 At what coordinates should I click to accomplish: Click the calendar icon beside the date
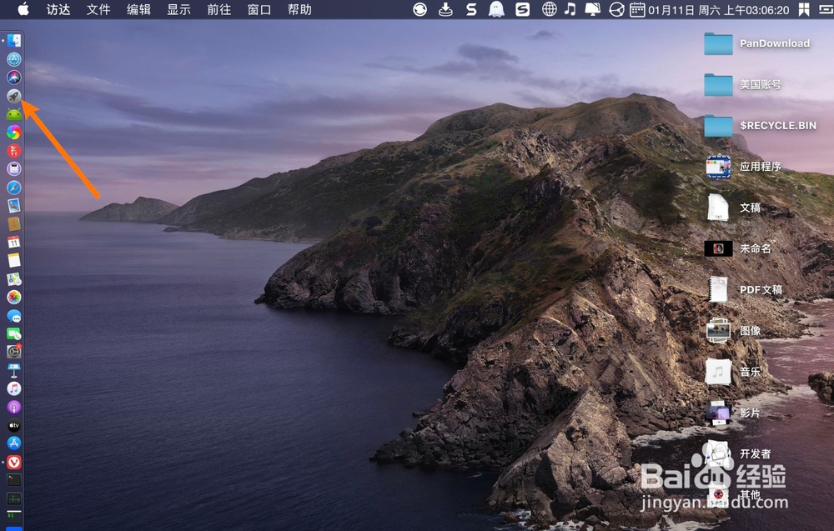[x=637, y=9]
